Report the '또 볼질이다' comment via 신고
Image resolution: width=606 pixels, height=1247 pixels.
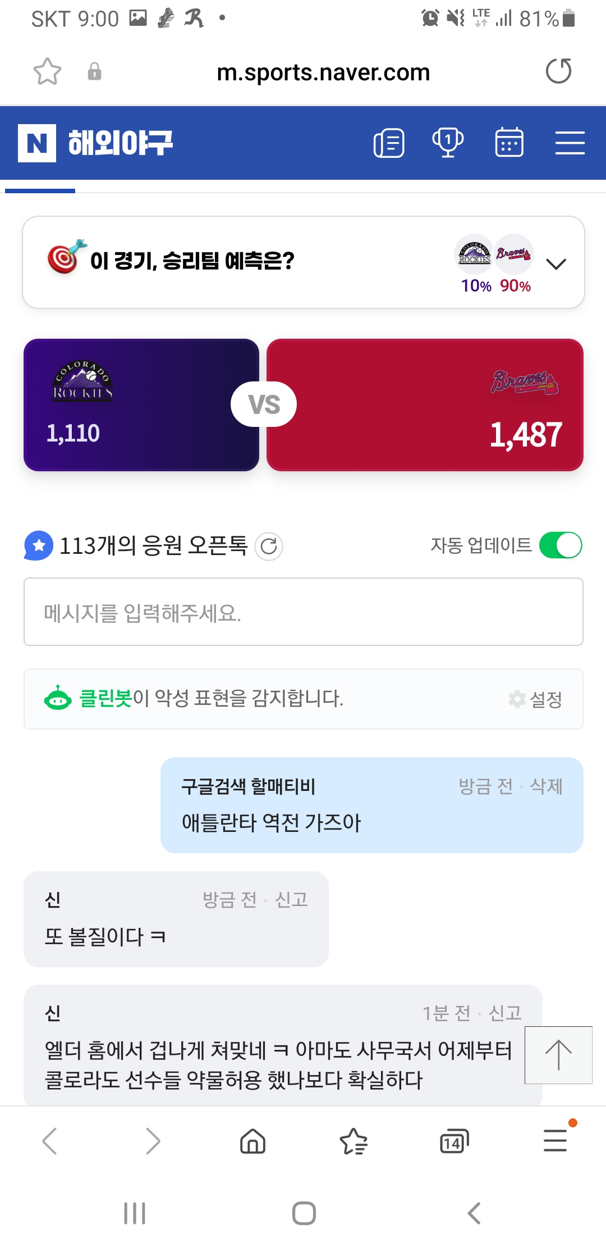pos(291,900)
